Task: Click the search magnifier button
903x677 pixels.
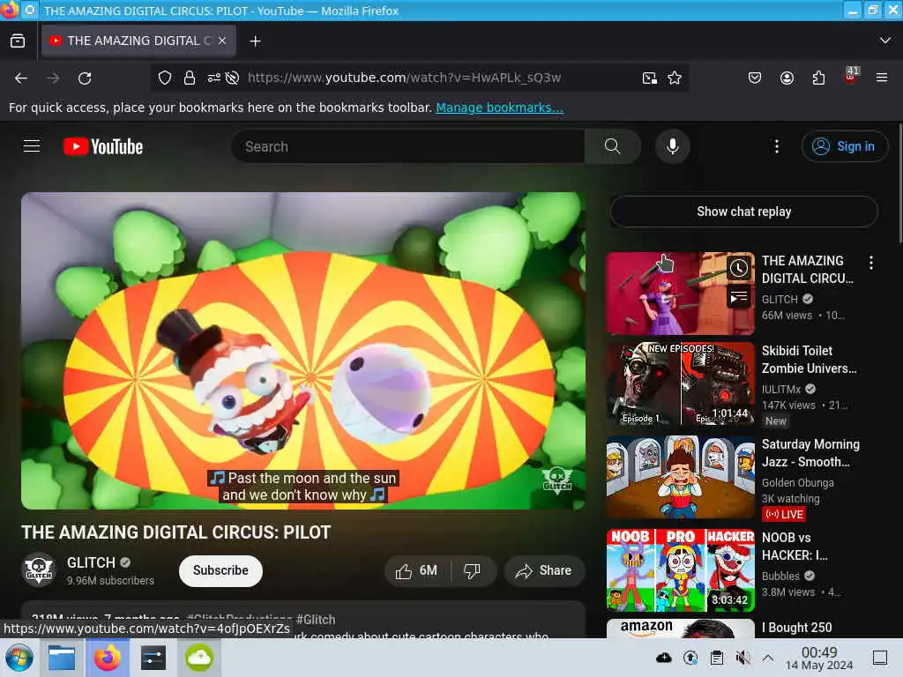Action: [612, 146]
